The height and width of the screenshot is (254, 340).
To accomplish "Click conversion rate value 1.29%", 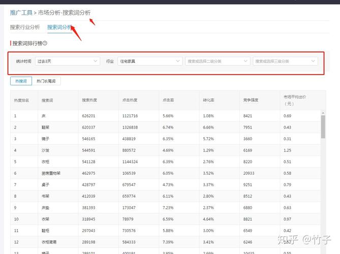I will (x=208, y=150).
